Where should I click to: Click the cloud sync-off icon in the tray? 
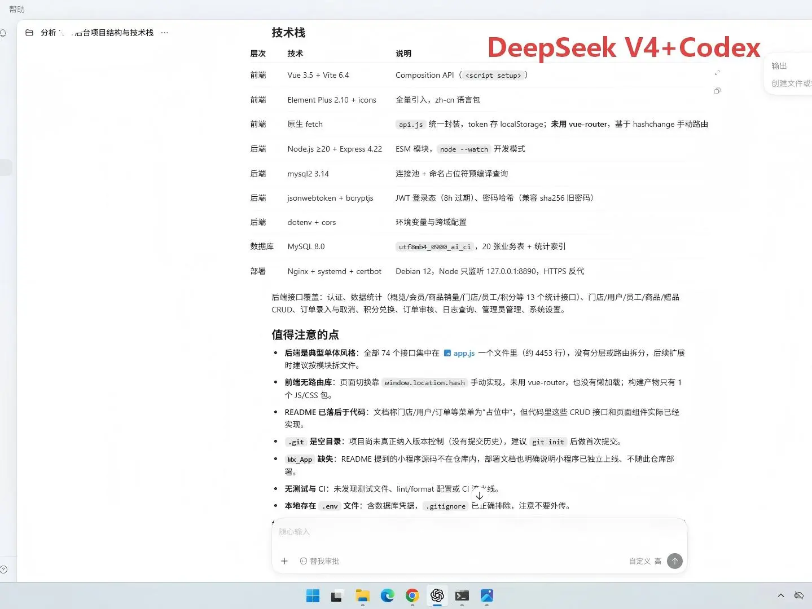pos(799,595)
